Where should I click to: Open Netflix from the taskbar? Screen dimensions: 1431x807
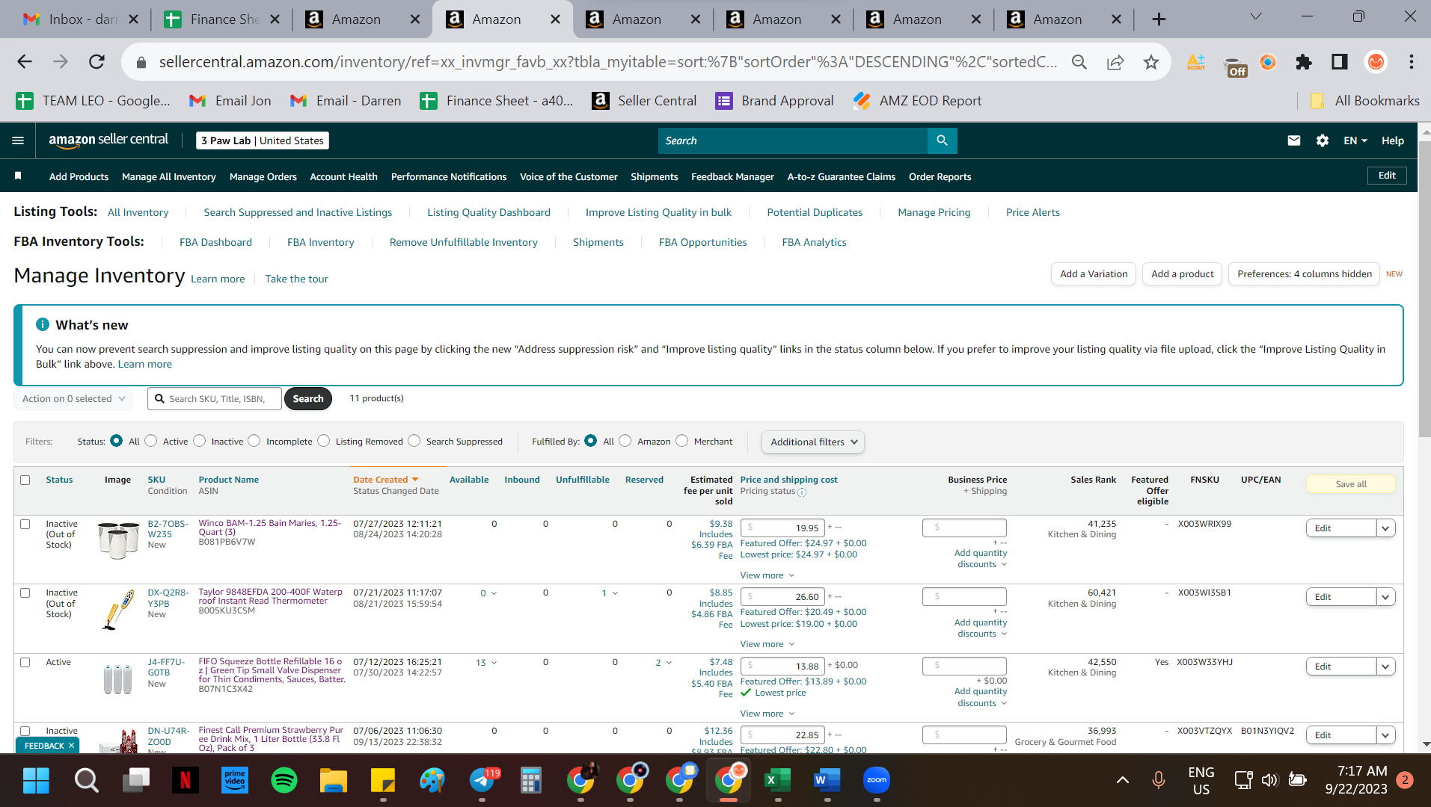point(185,780)
